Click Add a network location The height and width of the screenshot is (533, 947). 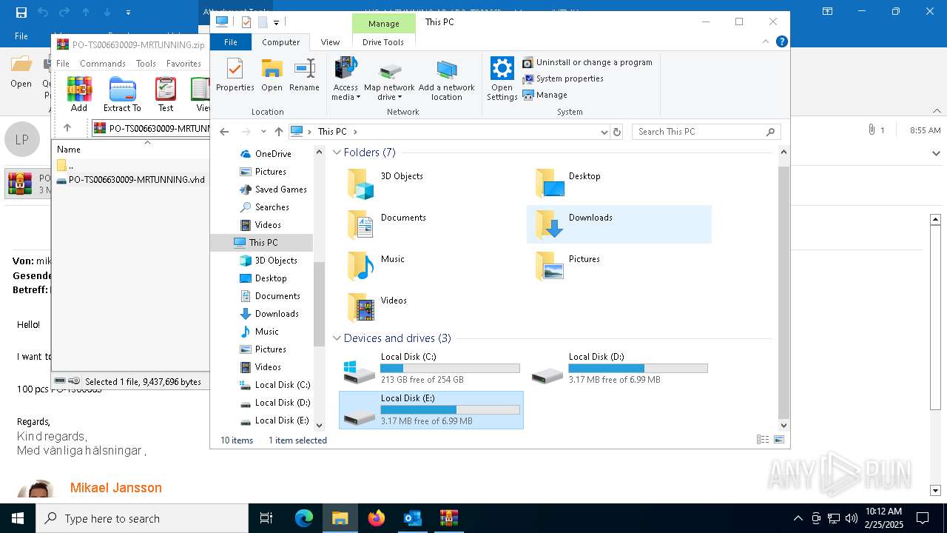(x=447, y=79)
